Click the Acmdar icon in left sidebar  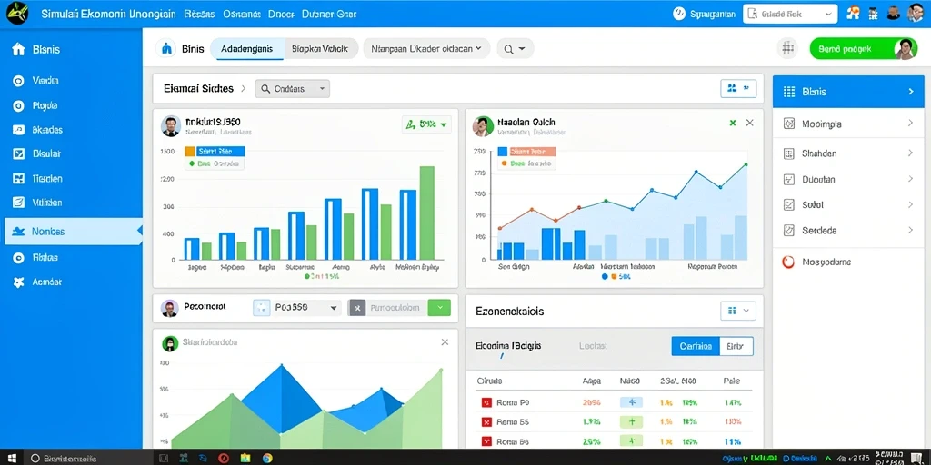coord(19,282)
